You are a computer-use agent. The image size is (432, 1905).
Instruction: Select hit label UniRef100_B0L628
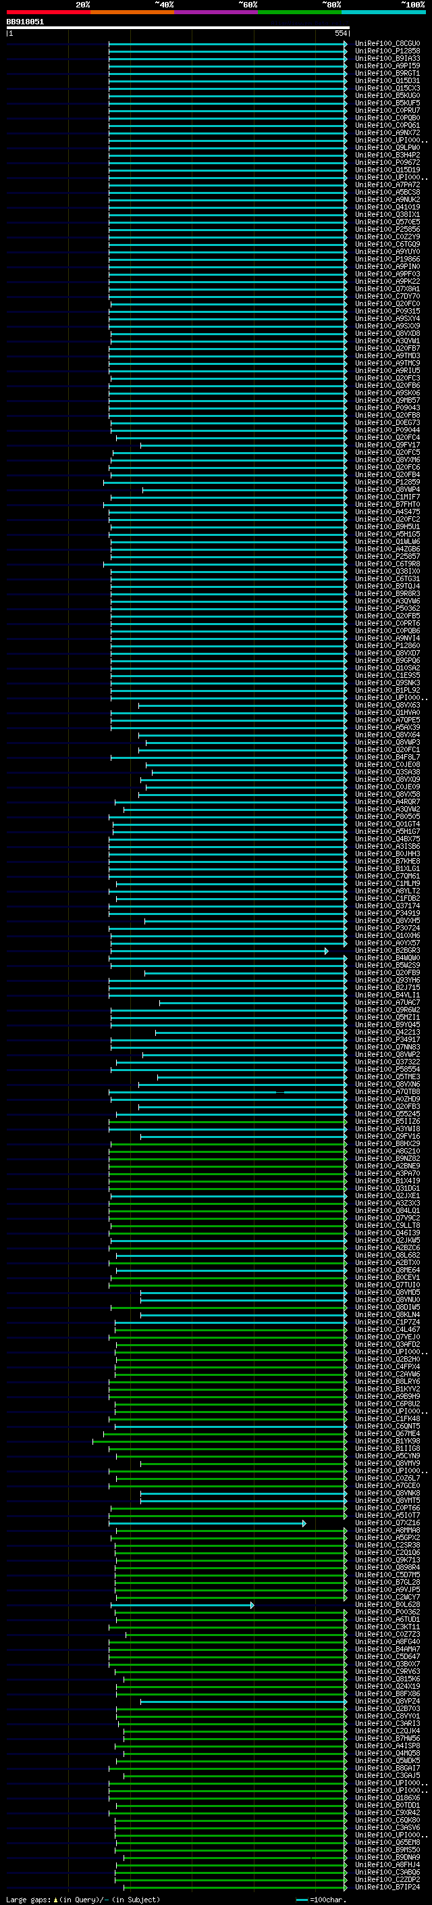387,1605
